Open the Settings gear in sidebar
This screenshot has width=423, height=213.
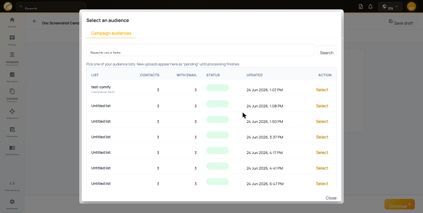click(x=12, y=202)
